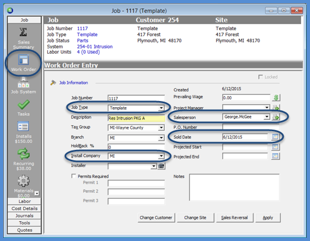Open the Job System sidebar icon
Image resolution: width=310 pixels, height=241 pixels.
point(24,83)
